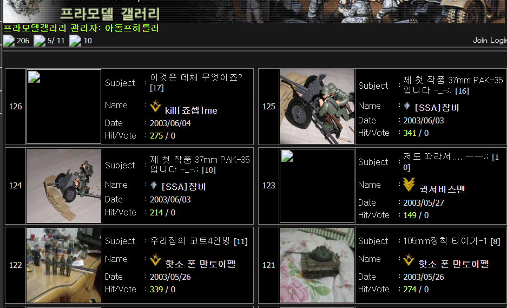View post 124 sandbag cannon thumbnail
The height and width of the screenshot is (308, 507).
[x=64, y=186]
